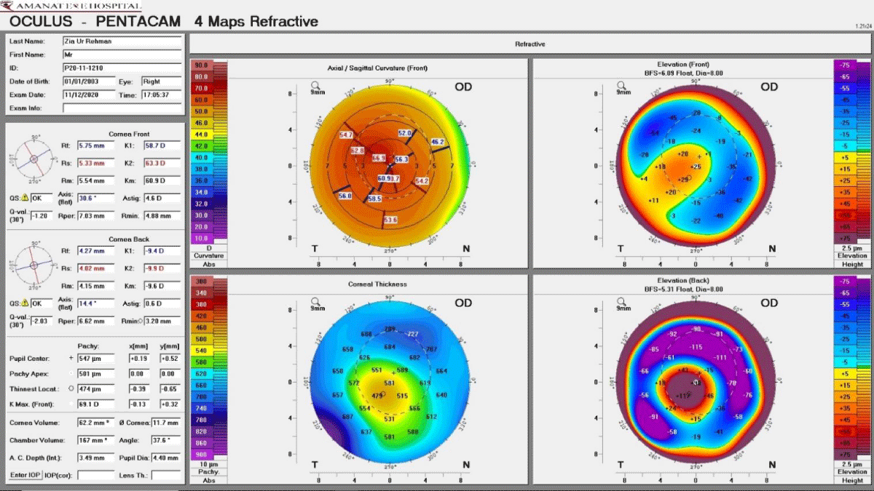
Task: Click the A. C. Depth value 3.49 mm
Action: (x=95, y=458)
